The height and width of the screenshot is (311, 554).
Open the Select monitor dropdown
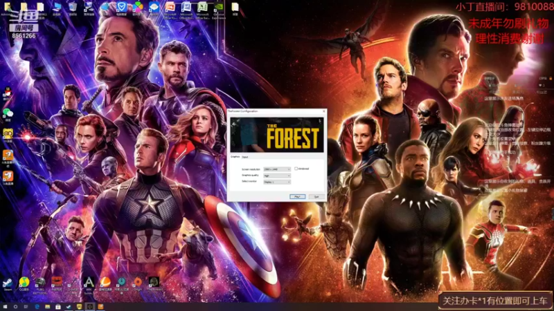pyautogui.click(x=276, y=182)
